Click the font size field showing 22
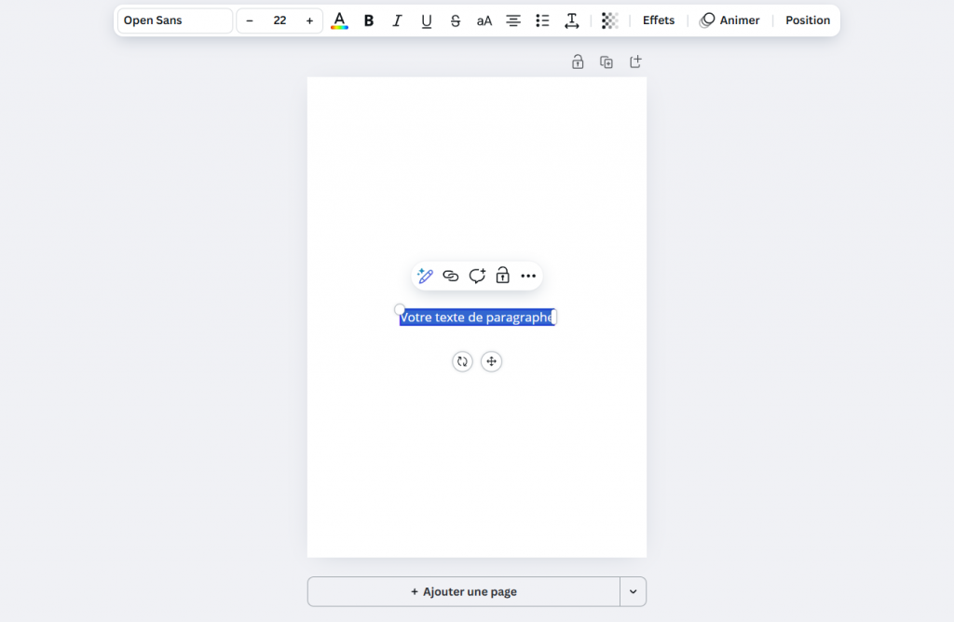The height and width of the screenshot is (622, 954). [279, 20]
